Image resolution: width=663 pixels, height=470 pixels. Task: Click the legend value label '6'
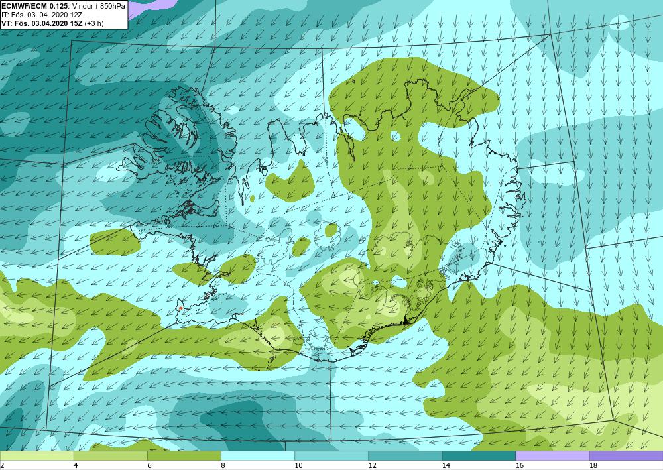149,465
